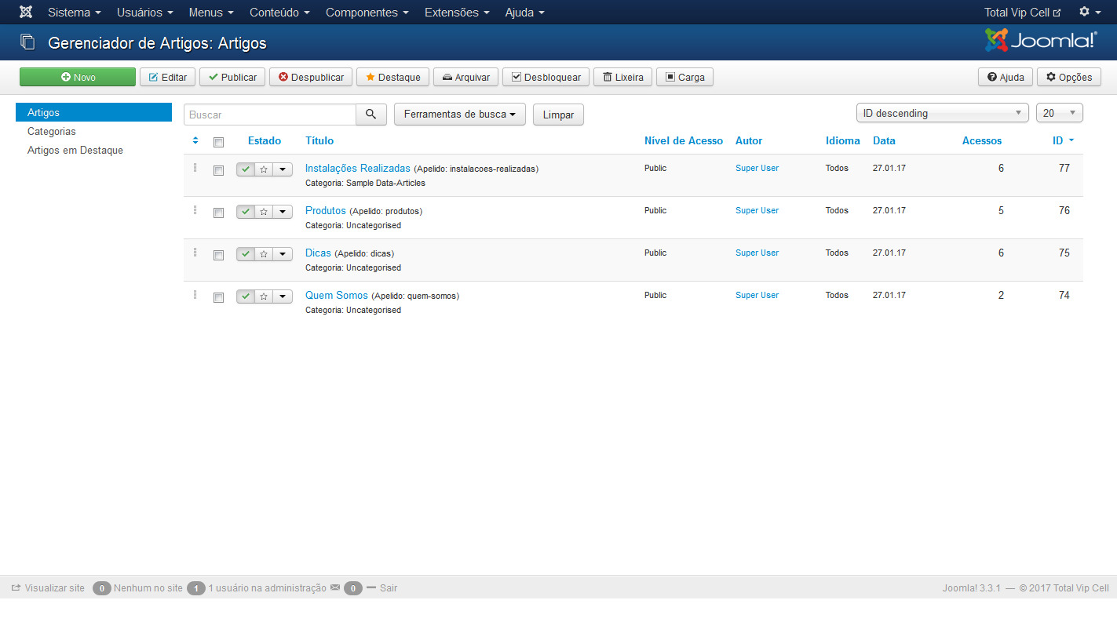
Task: Open the Ajuda menu in top bar
Action: (524, 13)
